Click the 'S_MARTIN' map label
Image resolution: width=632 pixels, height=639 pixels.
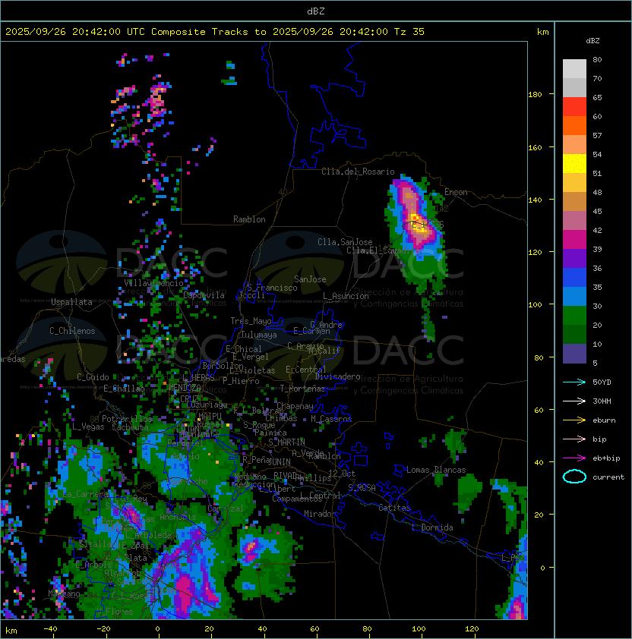click(x=286, y=442)
